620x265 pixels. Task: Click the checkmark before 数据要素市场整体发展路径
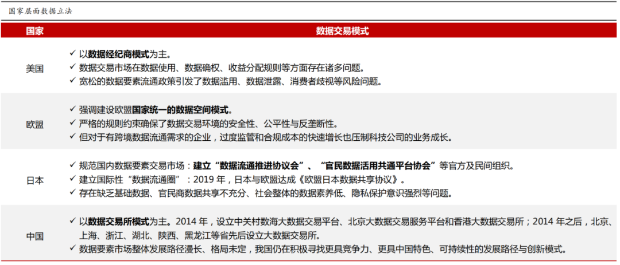coord(72,248)
